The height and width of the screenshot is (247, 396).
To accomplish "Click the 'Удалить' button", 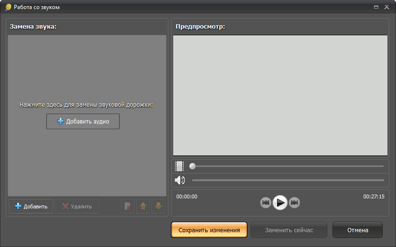I will coord(77,206).
